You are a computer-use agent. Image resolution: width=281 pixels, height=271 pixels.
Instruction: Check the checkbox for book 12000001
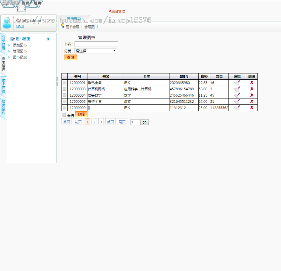tap(64, 83)
